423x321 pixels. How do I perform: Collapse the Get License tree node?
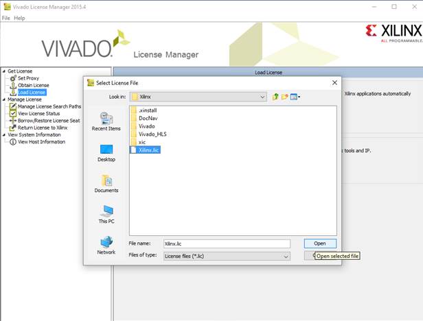point(4,71)
